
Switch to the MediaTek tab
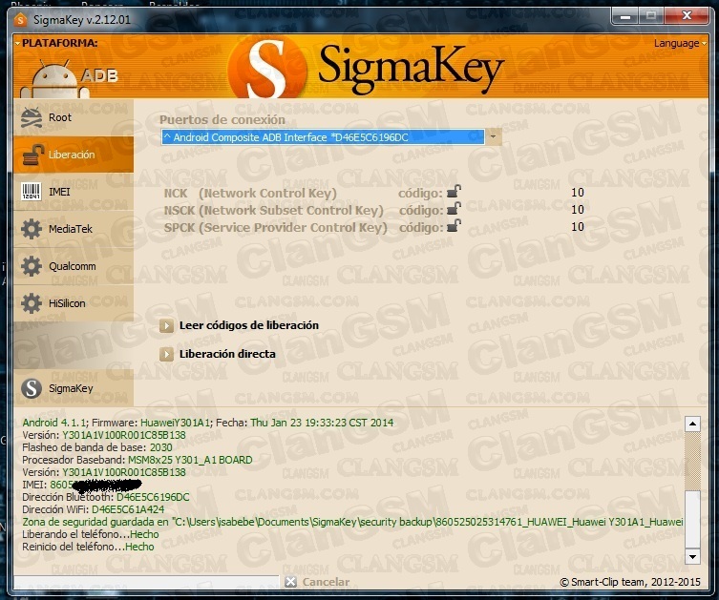point(74,229)
